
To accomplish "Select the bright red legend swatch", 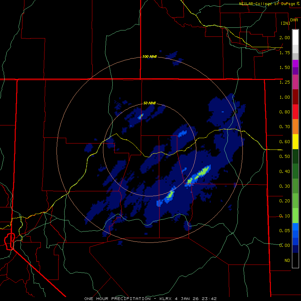I will (295, 112).
